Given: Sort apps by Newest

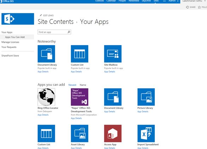Looking at the screenshot, I should click(x=72, y=85).
